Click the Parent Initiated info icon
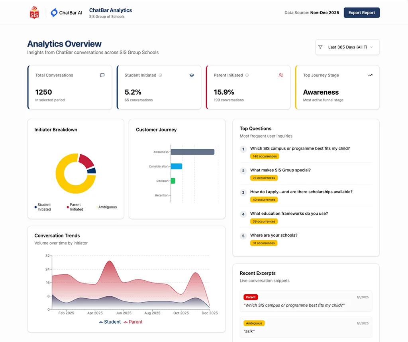Screen dimensions: 408x342 pyautogui.click(x=247, y=75)
